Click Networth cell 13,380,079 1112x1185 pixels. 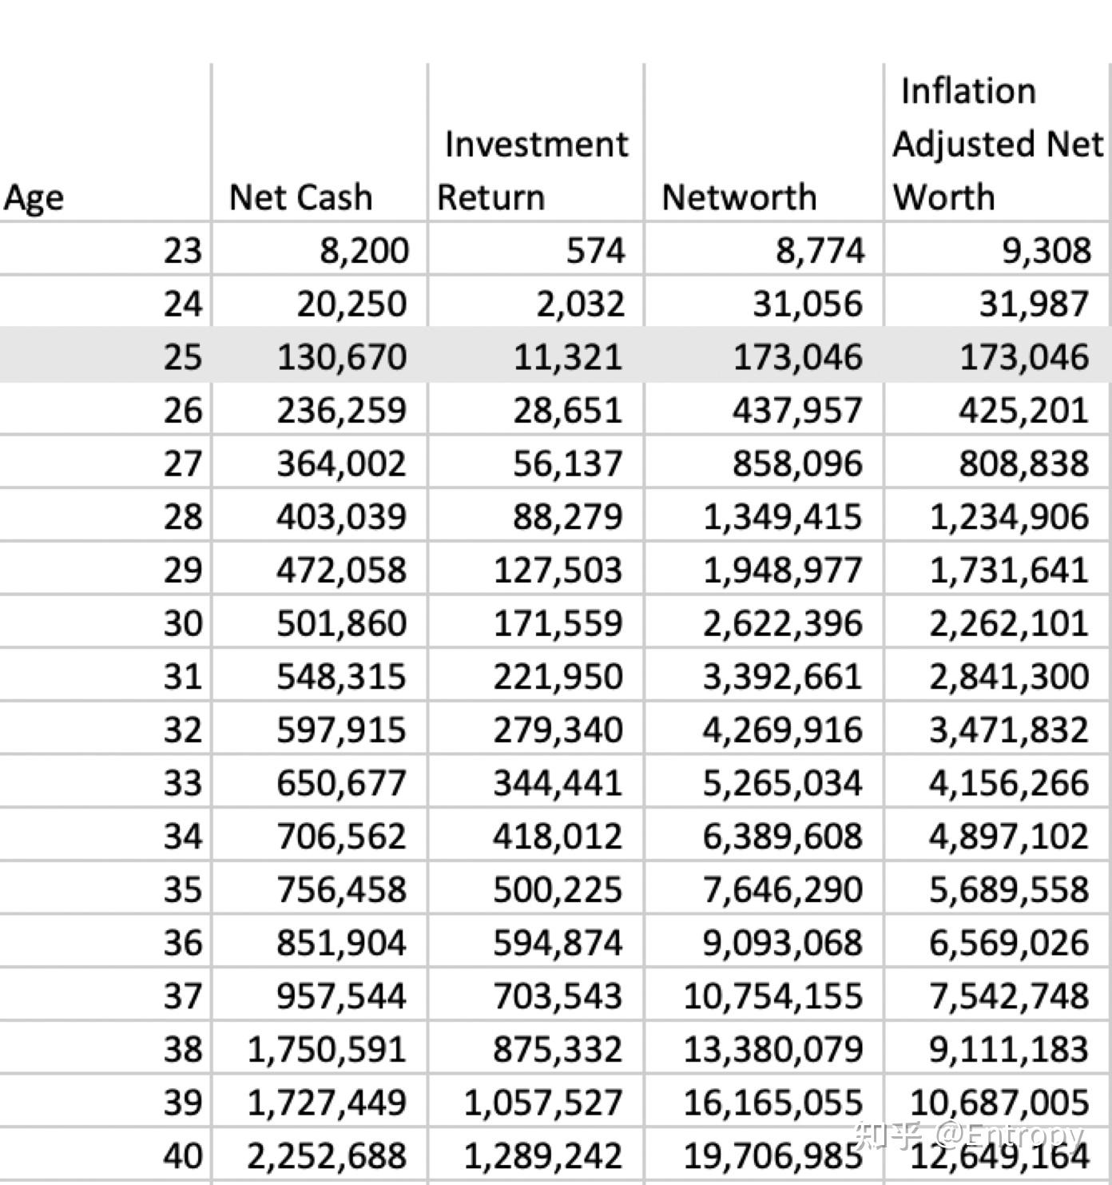pos(772,1049)
